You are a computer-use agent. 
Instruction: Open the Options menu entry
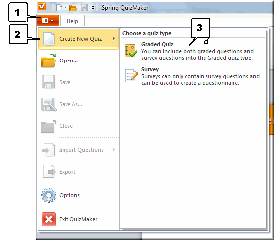click(x=78, y=195)
